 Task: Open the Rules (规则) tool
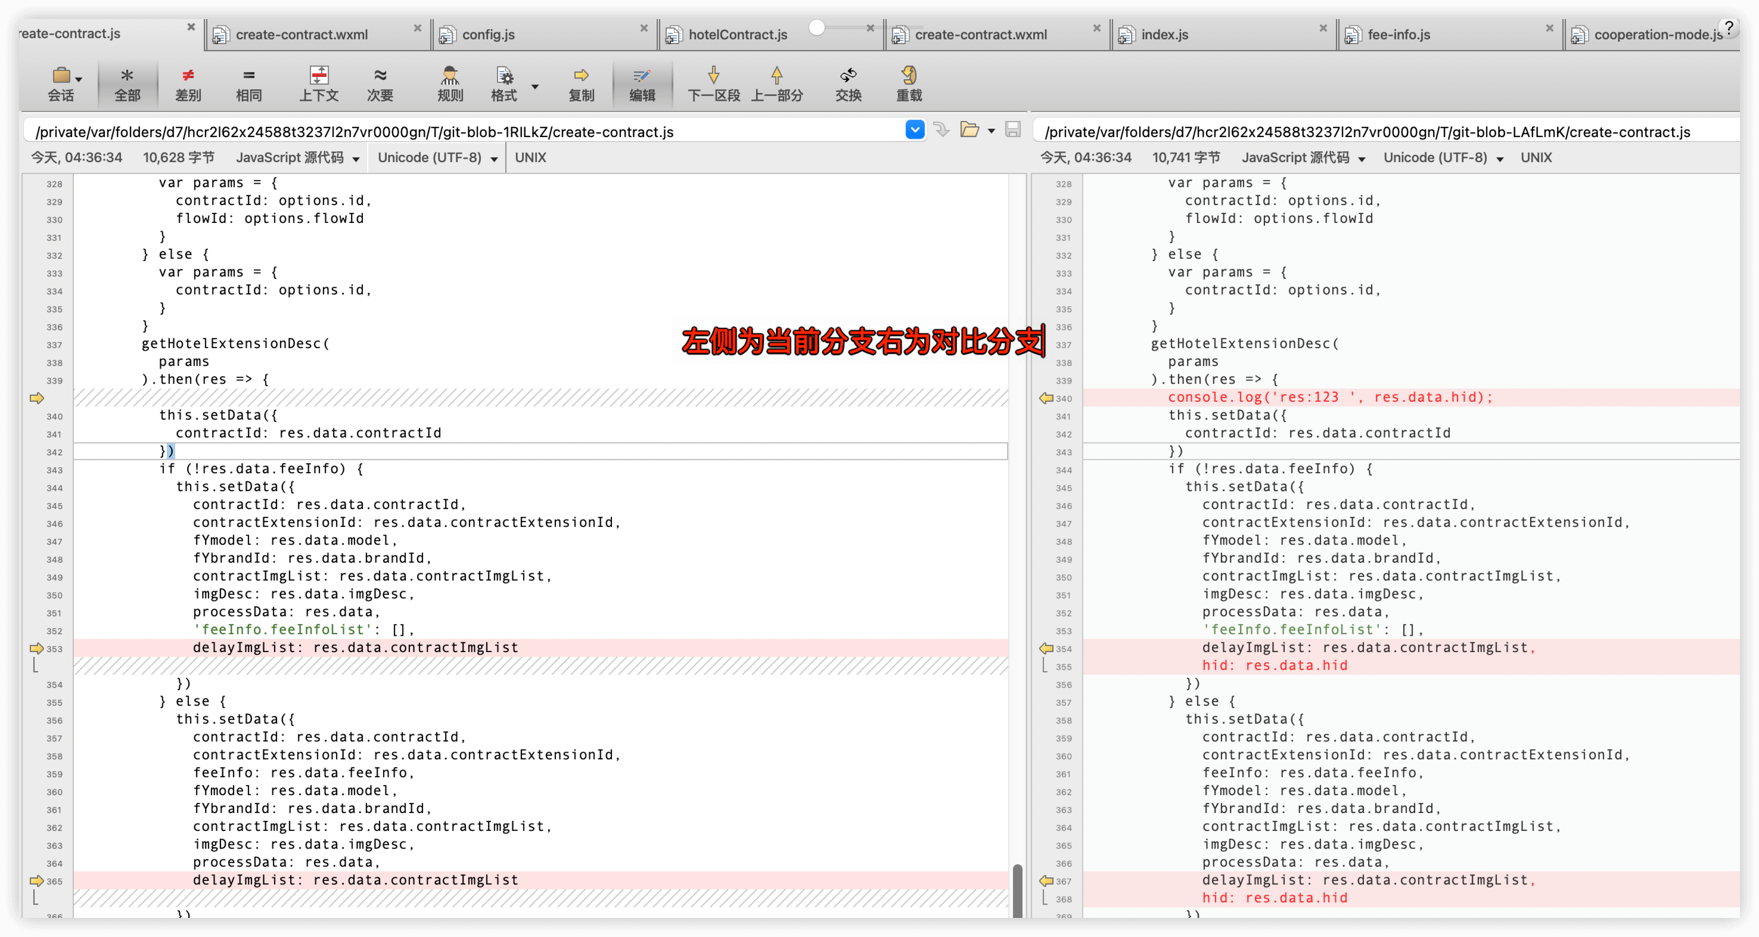pos(449,84)
